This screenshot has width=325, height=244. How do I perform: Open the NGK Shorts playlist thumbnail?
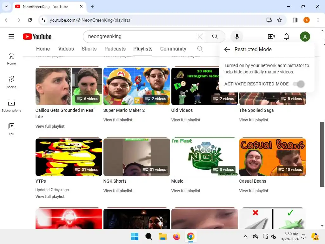(x=137, y=157)
